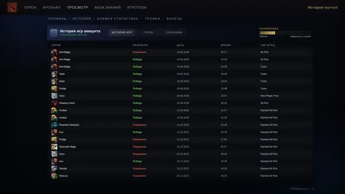
Task: Click the account avatar beside История игр аккаунта
Action: pyautogui.click(x=54, y=33)
